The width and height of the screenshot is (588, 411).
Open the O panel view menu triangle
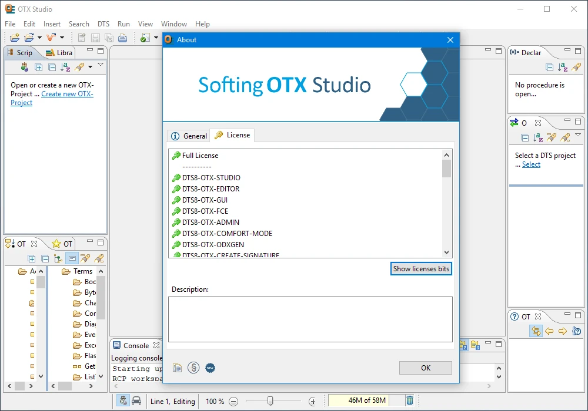pyautogui.click(x=578, y=135)
